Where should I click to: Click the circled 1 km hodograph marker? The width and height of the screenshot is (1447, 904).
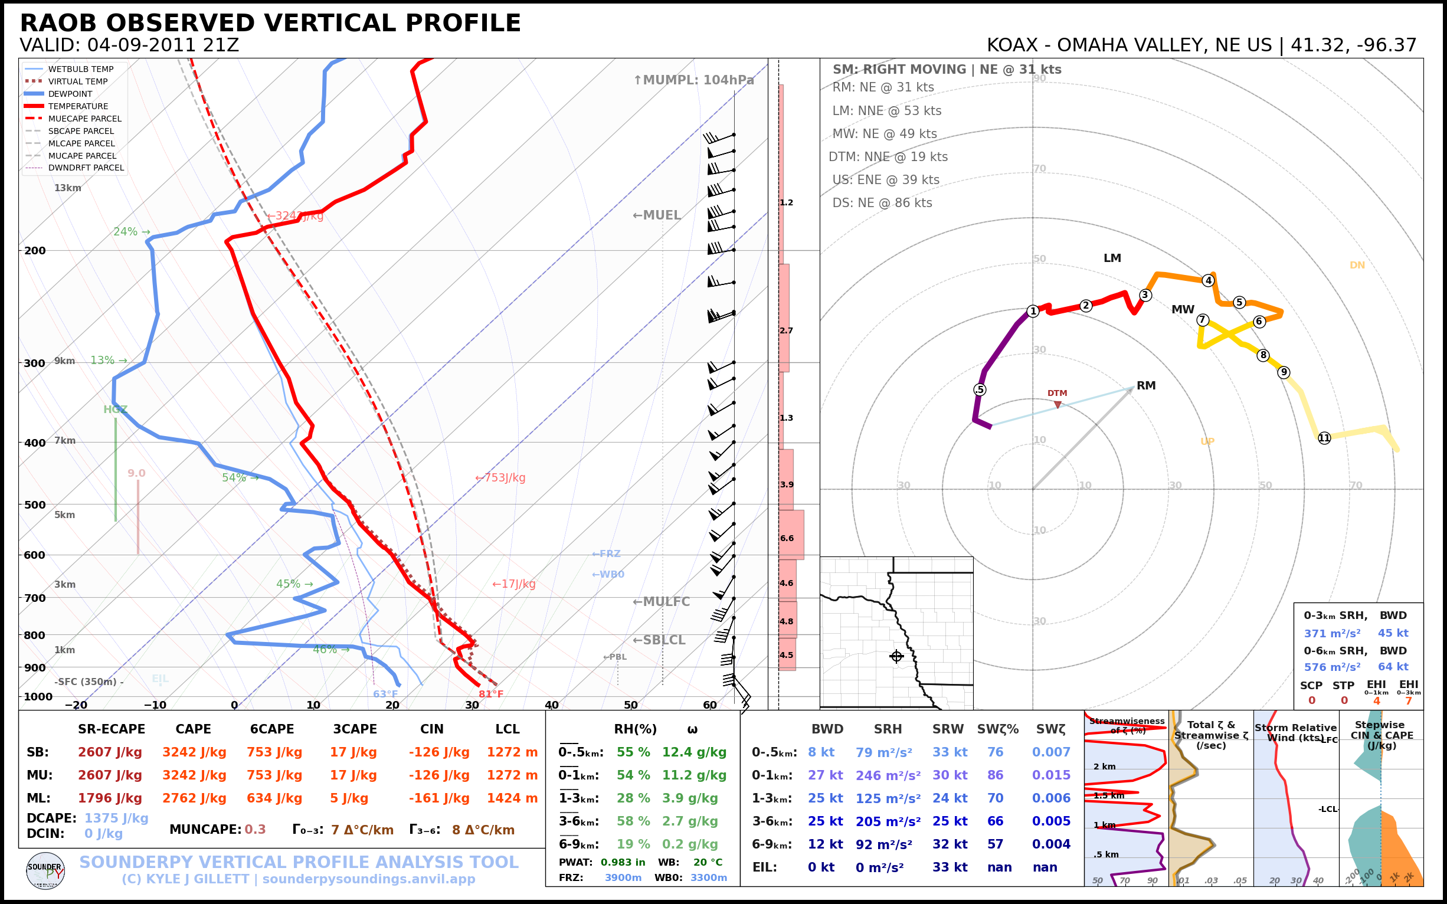[1033, 311]
